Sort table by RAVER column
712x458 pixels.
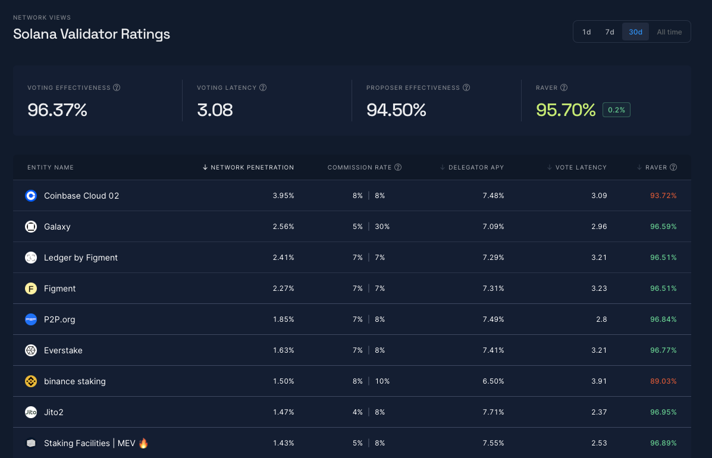[x=652, y=168]
